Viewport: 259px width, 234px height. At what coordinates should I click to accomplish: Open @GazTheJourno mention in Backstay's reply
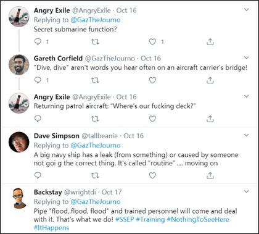[96, 202]
